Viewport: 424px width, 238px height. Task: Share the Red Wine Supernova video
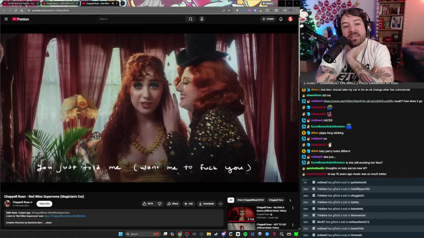(173, 204)
